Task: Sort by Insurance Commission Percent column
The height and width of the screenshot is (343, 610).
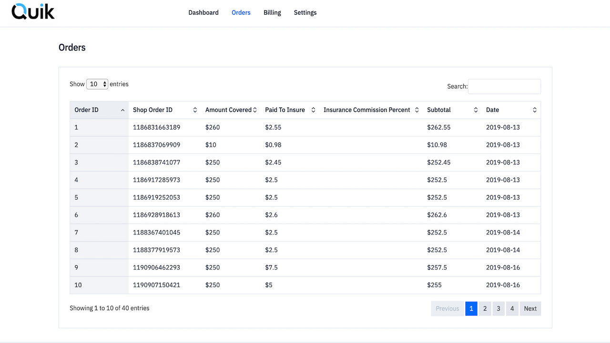Action: pyautogui.click(x=371, y=110)
